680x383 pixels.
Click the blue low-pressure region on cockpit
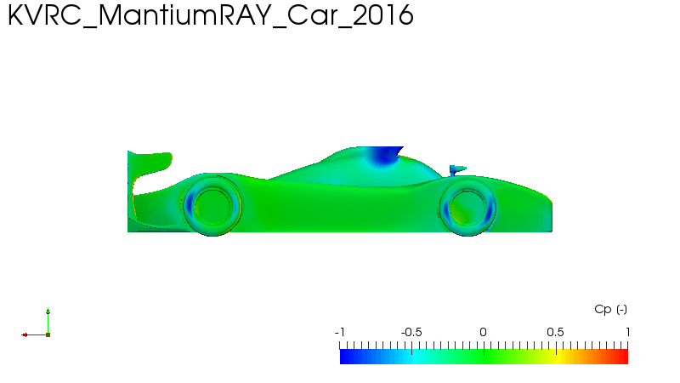coord(384,157)
